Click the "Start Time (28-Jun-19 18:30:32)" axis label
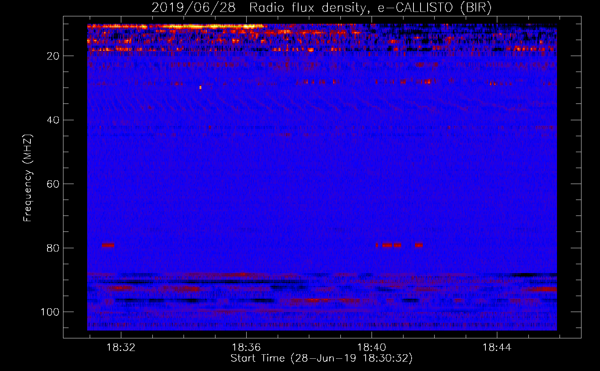This screenshot has height=371, width=600. 322,358
